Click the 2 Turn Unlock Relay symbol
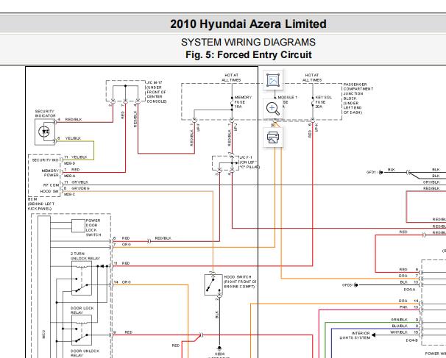Screen dimensions: 446x358 [x=82, y=279]
